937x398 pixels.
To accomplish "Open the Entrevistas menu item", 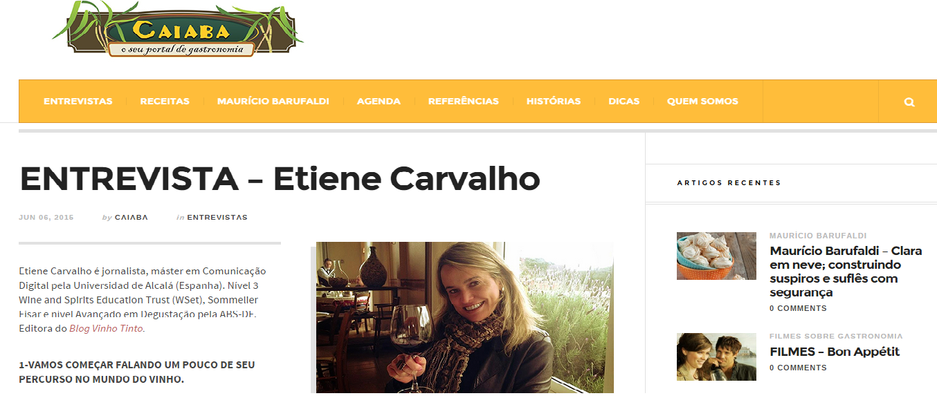I will coord(78,101).
